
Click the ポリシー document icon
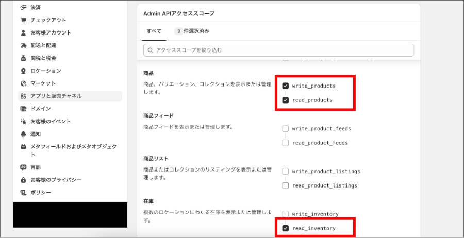(x=23, y=193)
